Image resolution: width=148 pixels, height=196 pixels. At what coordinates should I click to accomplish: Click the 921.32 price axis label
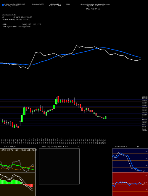click(145, 110)
